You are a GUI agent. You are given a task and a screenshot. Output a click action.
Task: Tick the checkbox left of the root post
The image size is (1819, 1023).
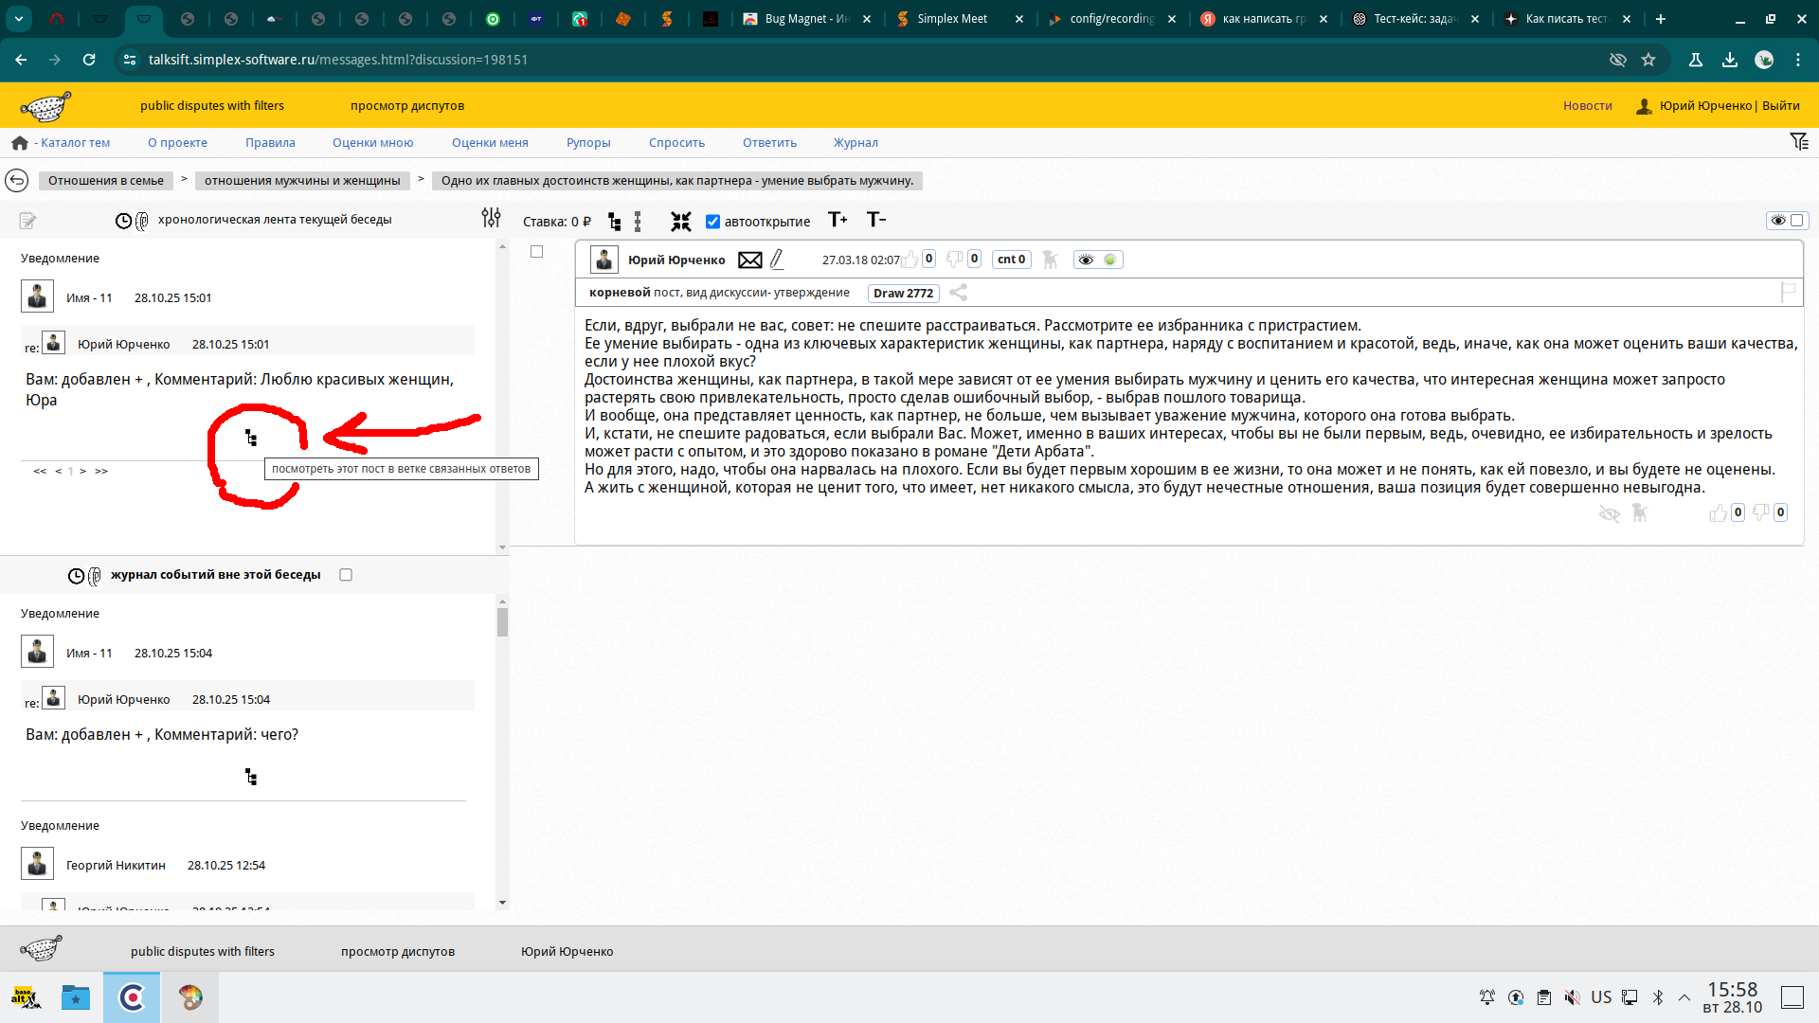click(536, 251)
